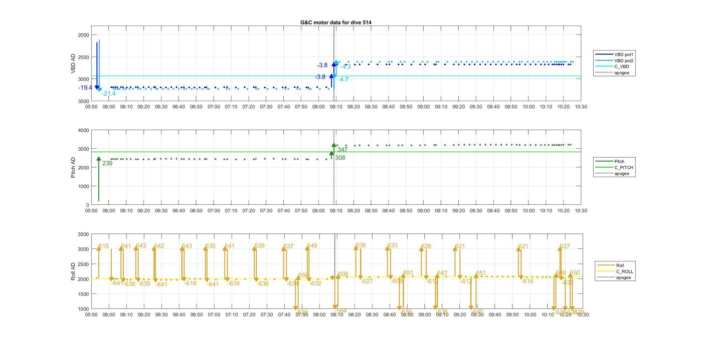The image size is (702, 347).
Task: Click the 'Pitch AD' y-axis label
Action: [x=73, y=167]
